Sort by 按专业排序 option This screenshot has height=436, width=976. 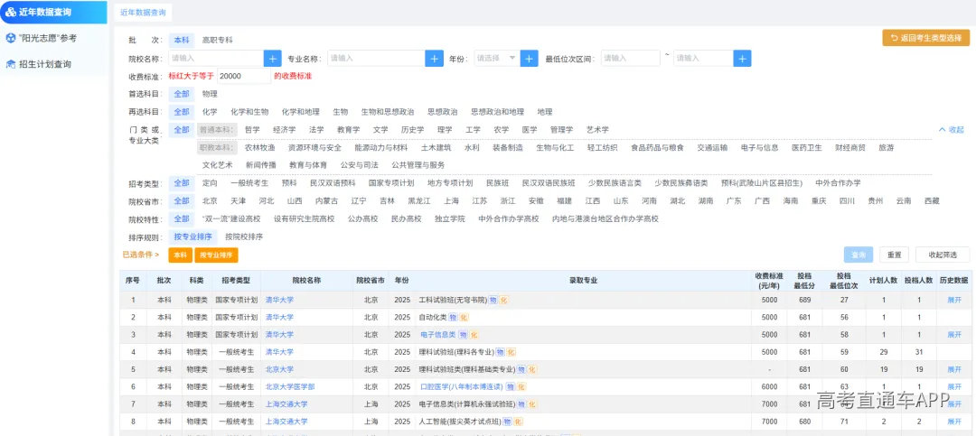pos(193,237)
